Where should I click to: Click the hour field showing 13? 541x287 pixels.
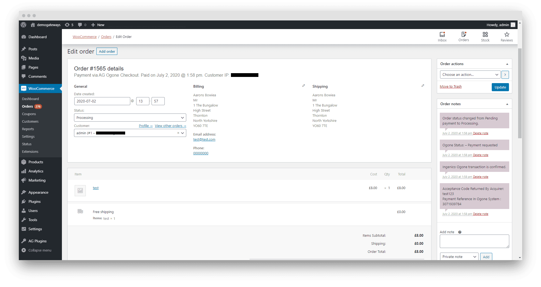[x=143, y=101]
